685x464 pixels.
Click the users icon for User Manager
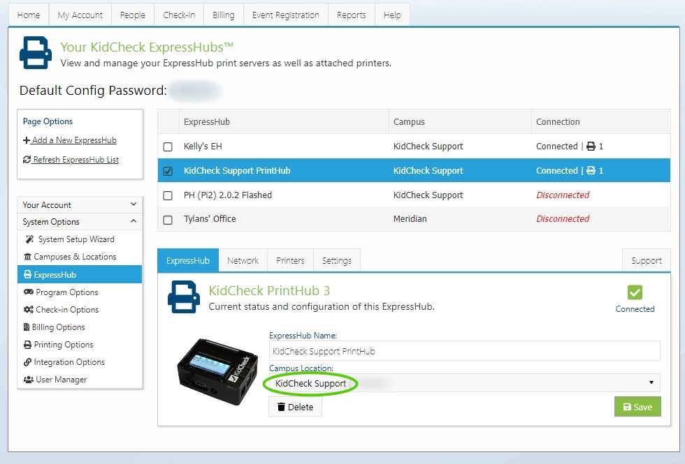29,380
